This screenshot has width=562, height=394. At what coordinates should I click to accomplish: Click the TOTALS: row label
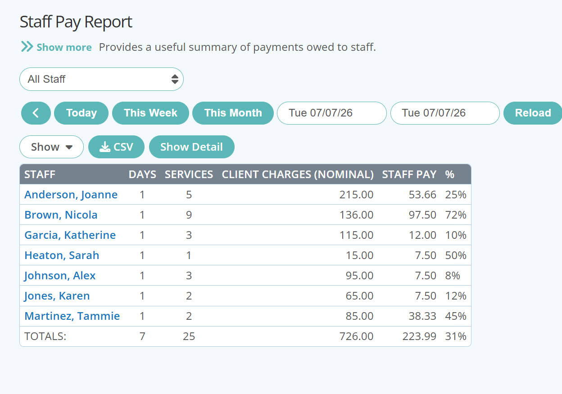(x=45, y=336)
